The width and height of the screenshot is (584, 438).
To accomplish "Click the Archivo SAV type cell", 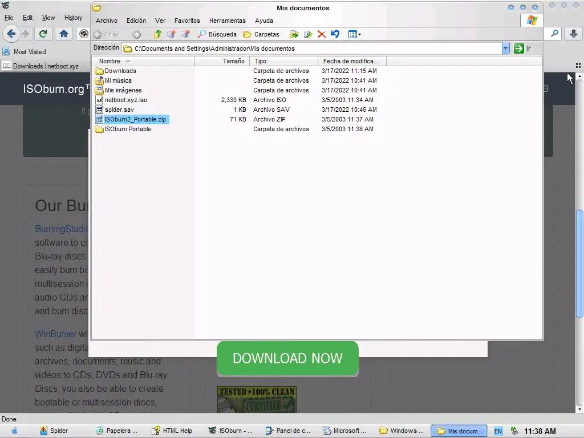I will [x=271, y=109].
